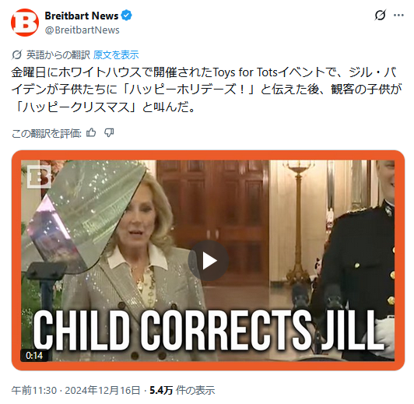Click the 0:14 video duration badge
This screenshot has width=414, height=404.
click(34, 356)
